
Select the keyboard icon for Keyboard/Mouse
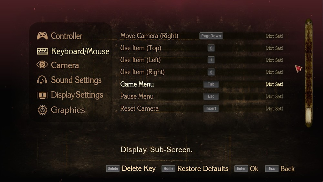tap(42, 51)
